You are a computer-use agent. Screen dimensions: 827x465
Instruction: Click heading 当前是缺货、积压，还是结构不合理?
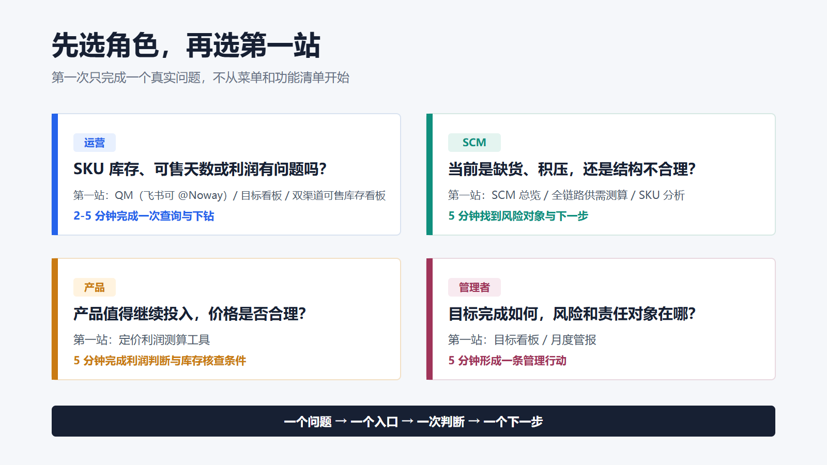click(572, 169)
